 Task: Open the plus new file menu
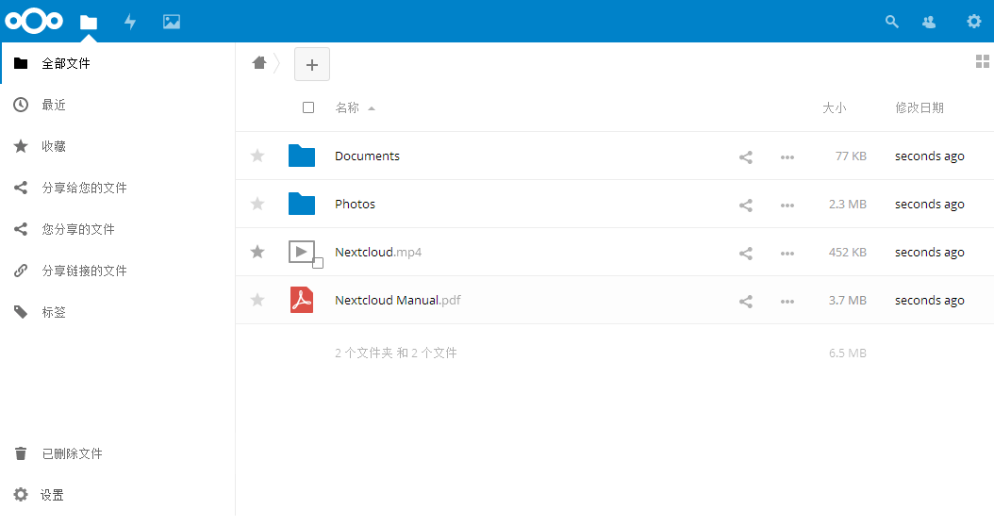click(312, 64)
